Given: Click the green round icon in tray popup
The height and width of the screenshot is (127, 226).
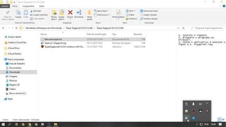Looking at the screenshot, I should (x=186, y=111).
